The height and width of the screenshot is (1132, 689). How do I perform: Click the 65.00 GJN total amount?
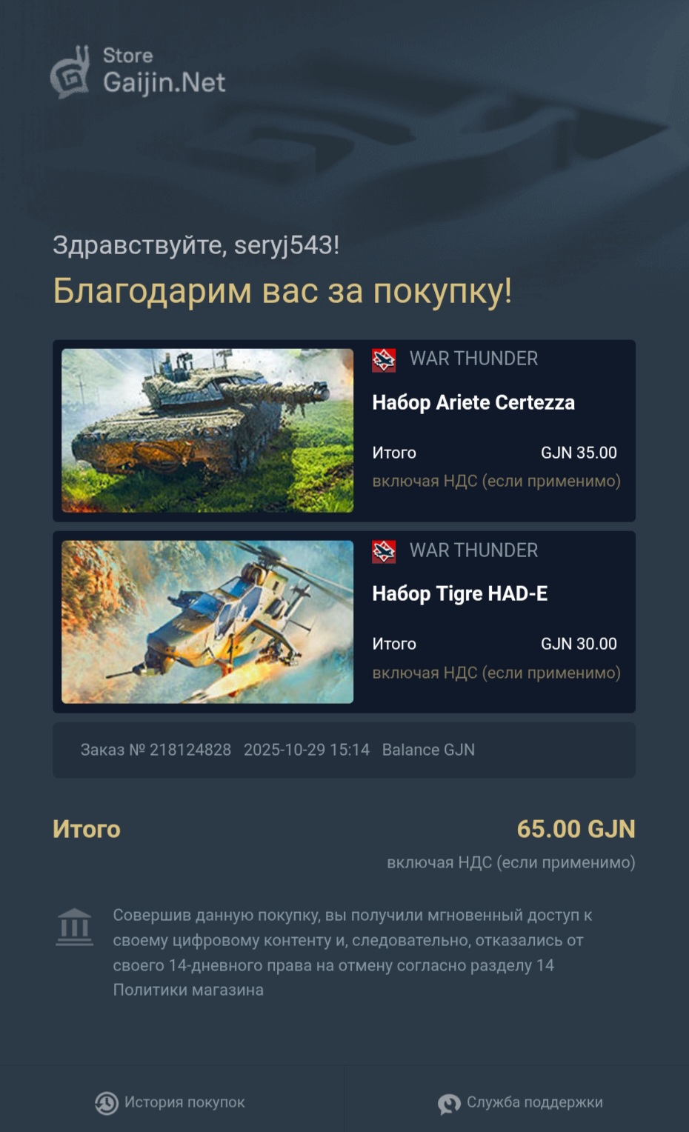[576, 829]
